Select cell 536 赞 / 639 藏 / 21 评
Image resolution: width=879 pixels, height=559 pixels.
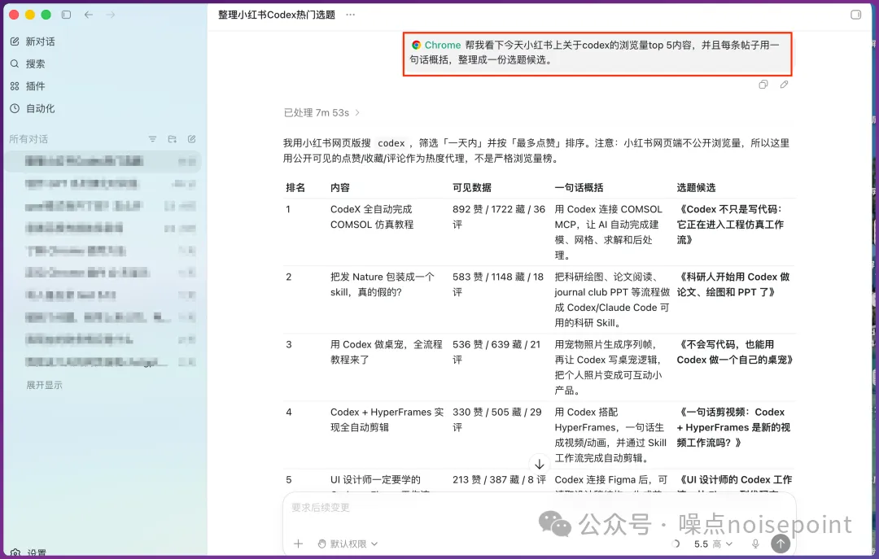pyautogui.click(x=496, y=352)
